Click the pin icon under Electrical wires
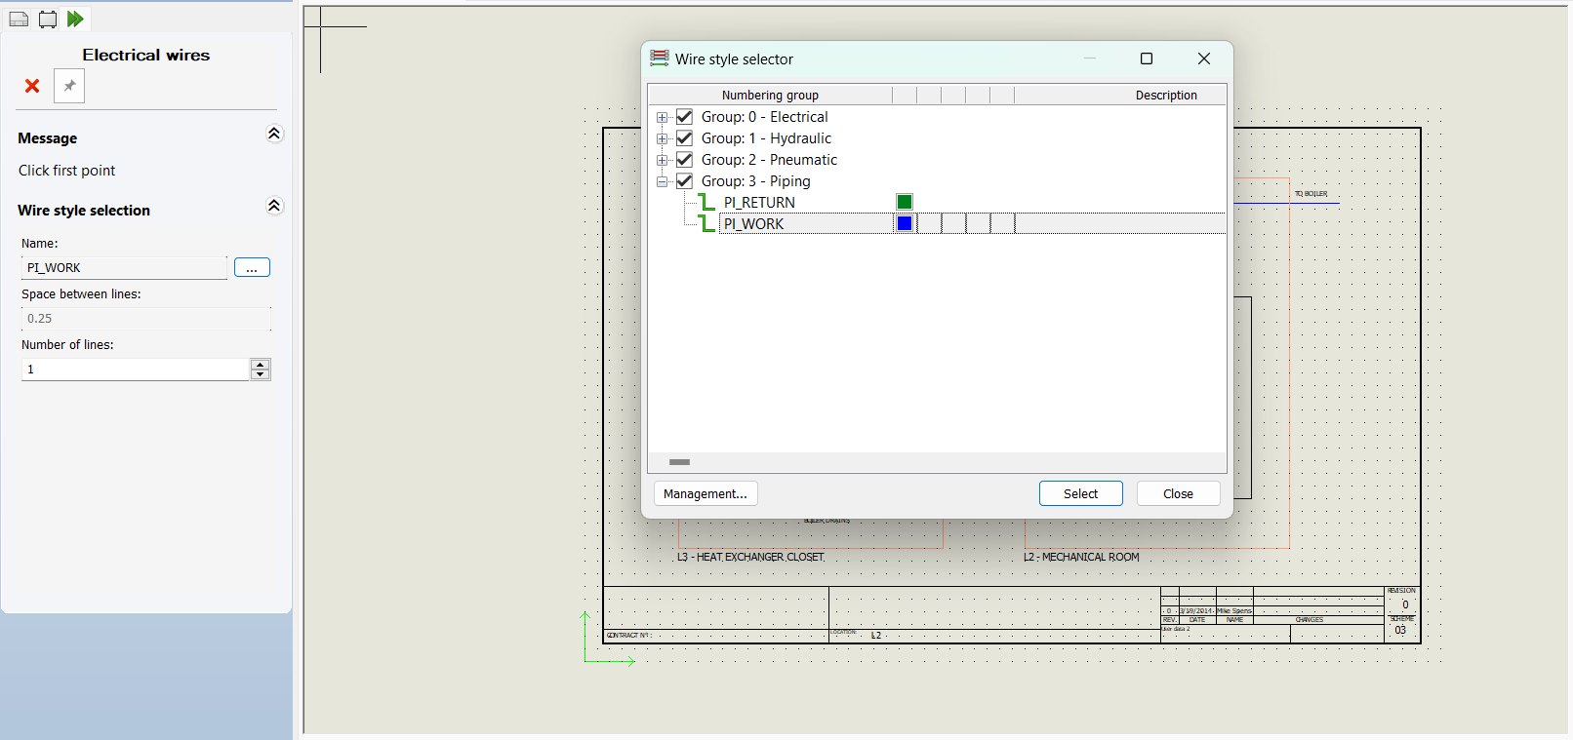The height and width of the screenshot is (740, 1573). (x=69, y=86)
